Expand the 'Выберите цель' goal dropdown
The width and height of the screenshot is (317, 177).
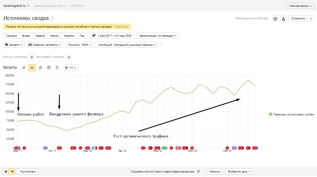tap(239, 172)
